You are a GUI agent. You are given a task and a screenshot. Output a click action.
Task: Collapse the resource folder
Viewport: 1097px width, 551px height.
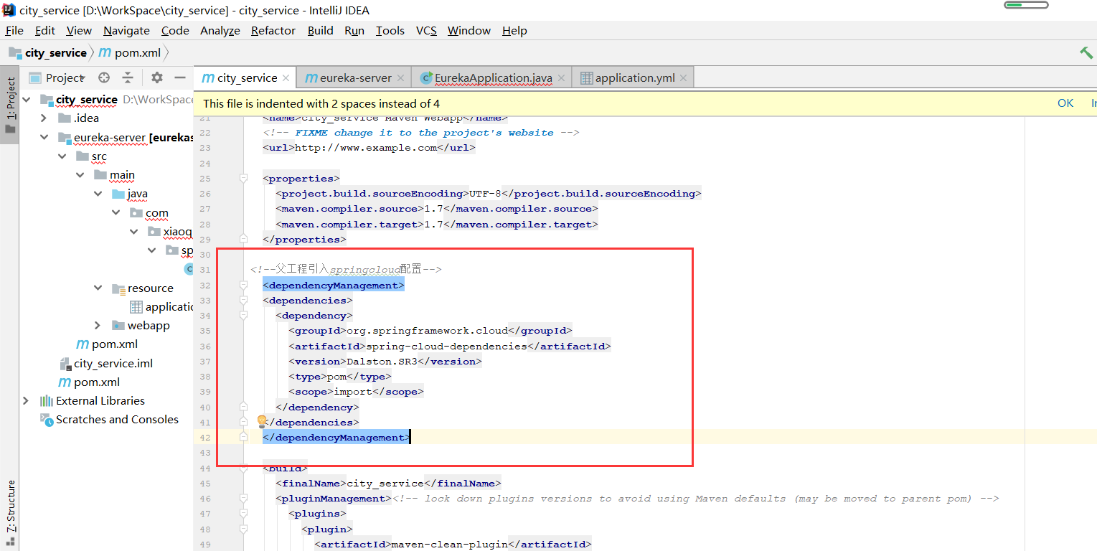[98, 288]
